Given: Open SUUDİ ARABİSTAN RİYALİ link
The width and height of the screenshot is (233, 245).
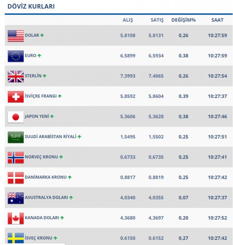Looking at the screenshot, I should click(50, 137).
